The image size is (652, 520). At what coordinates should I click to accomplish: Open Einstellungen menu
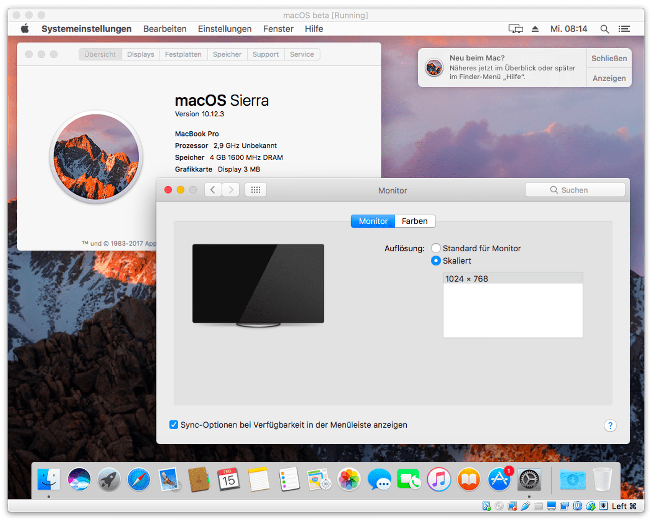pyautogui.click(x=225, y=29)
